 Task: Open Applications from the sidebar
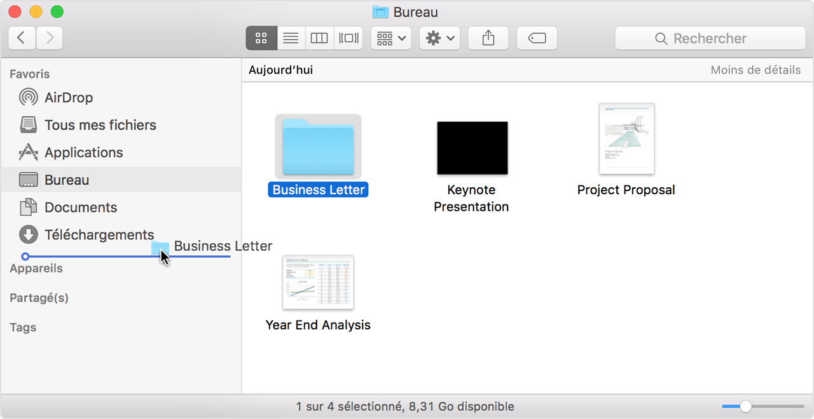[x=121, y=152]
